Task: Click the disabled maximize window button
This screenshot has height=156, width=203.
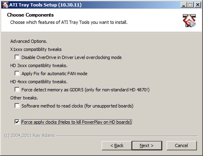Action: point(190,5)
